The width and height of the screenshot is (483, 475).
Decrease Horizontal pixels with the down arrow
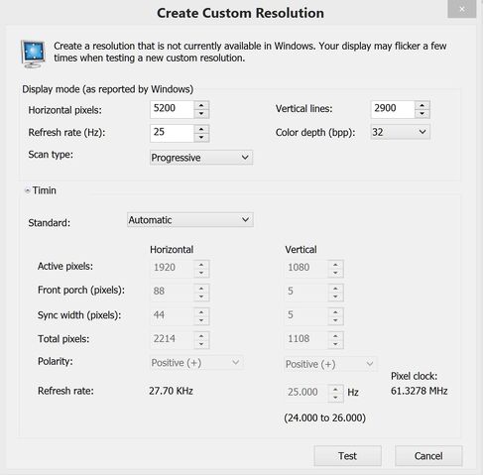tap(201, 114)
